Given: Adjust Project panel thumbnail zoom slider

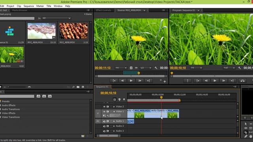Looking at the screenshot, I should pos(17,87).
